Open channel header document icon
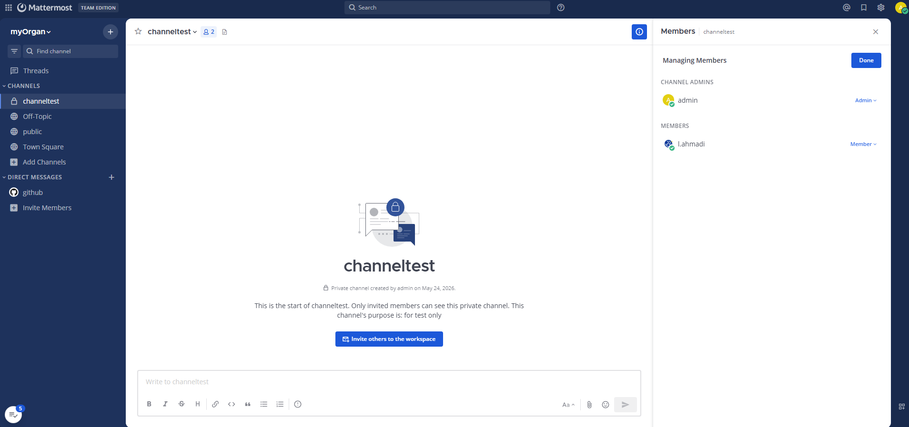 (225, 32)
